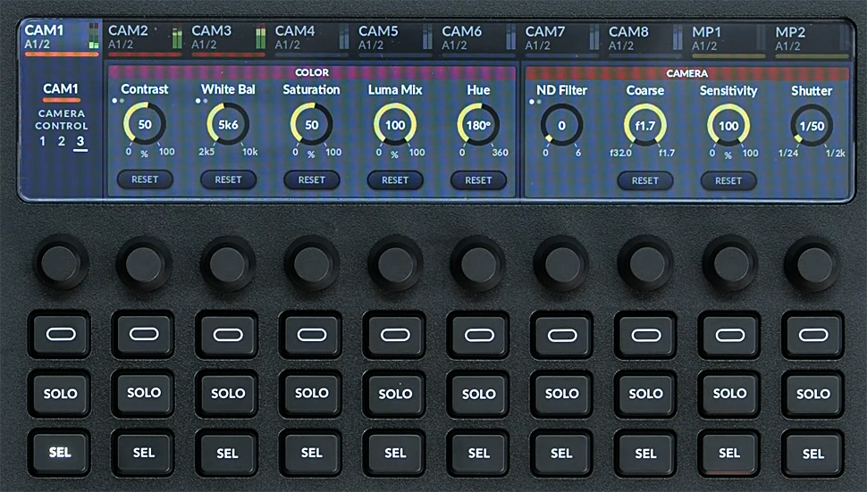The width and height of the screenshot is (867, 492).
Task: Click the rotary knob under the Contrast dial
Action: tap(144, 264)
